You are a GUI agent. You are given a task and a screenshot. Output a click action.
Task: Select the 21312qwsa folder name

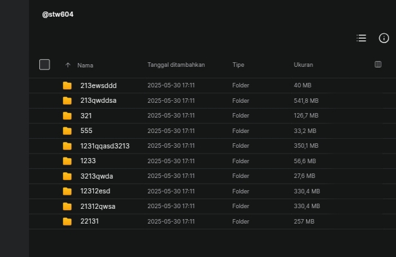point(98,206)
